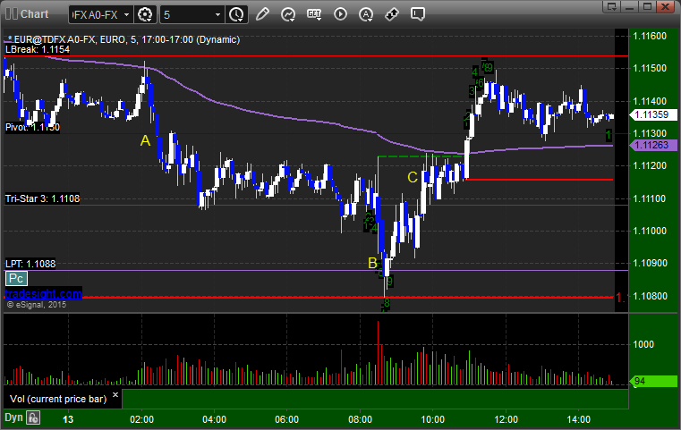Click the Chart window menu icon
This screenshot has height=430, width=681.
12,14
